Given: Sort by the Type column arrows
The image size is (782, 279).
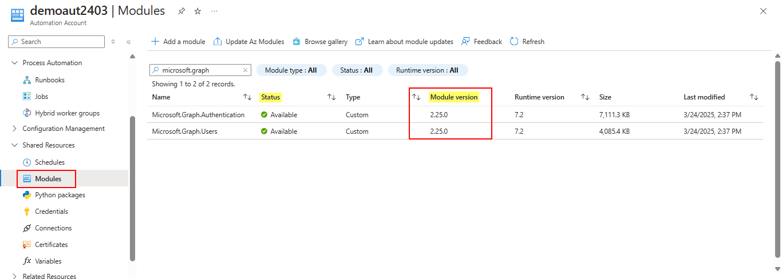Looking at the screenshot, I should pyautogui.click(x=416, y=97).
